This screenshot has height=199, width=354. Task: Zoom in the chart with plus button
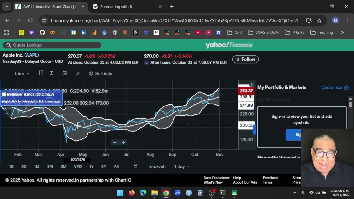[123, 142]
